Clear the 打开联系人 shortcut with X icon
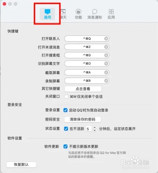The width and height of the screenshot is (158, 173). tap(106, 39)
